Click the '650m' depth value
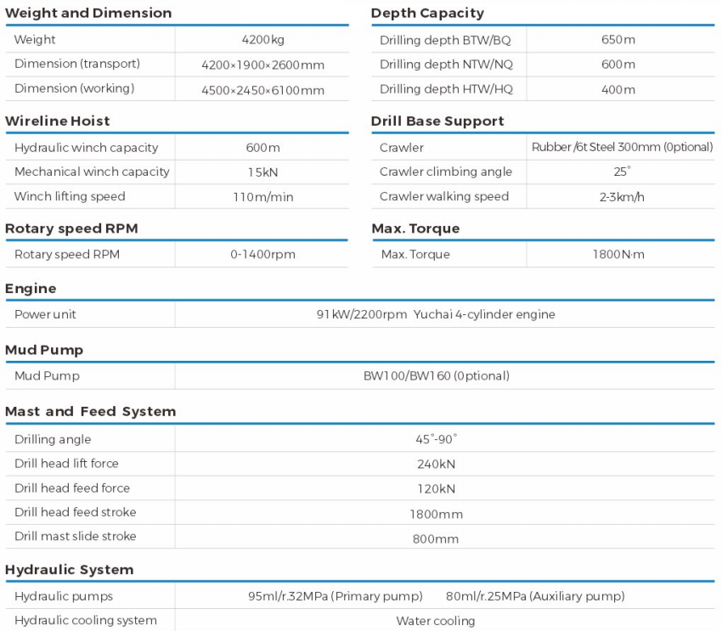 tap(618, 40)
